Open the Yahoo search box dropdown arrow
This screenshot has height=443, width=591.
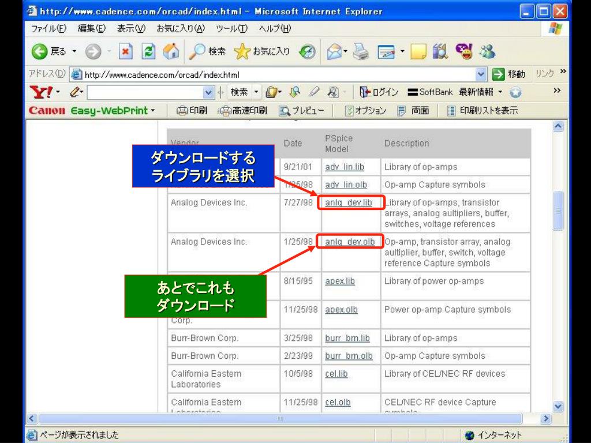tap(208, 92)
